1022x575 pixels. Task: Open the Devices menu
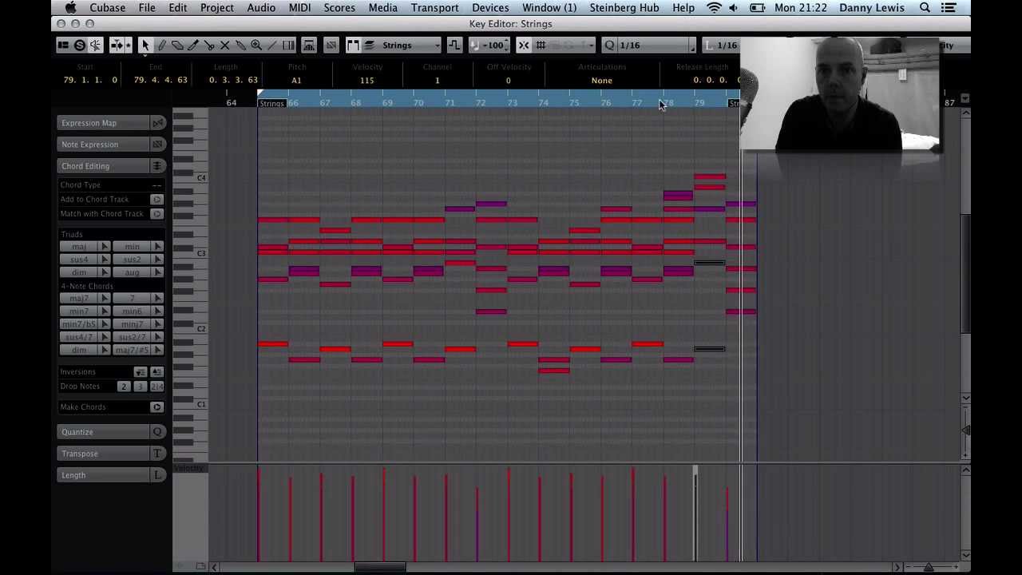490,8
